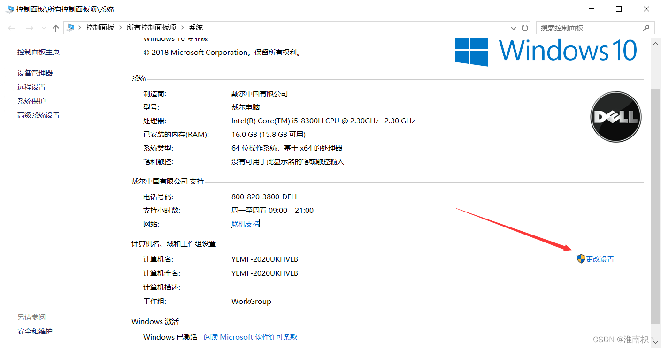Click the computer icon in address bar

point(71,28)
